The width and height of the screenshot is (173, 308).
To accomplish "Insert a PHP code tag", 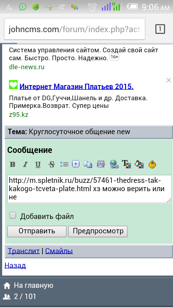I will [x=101, y=164].
